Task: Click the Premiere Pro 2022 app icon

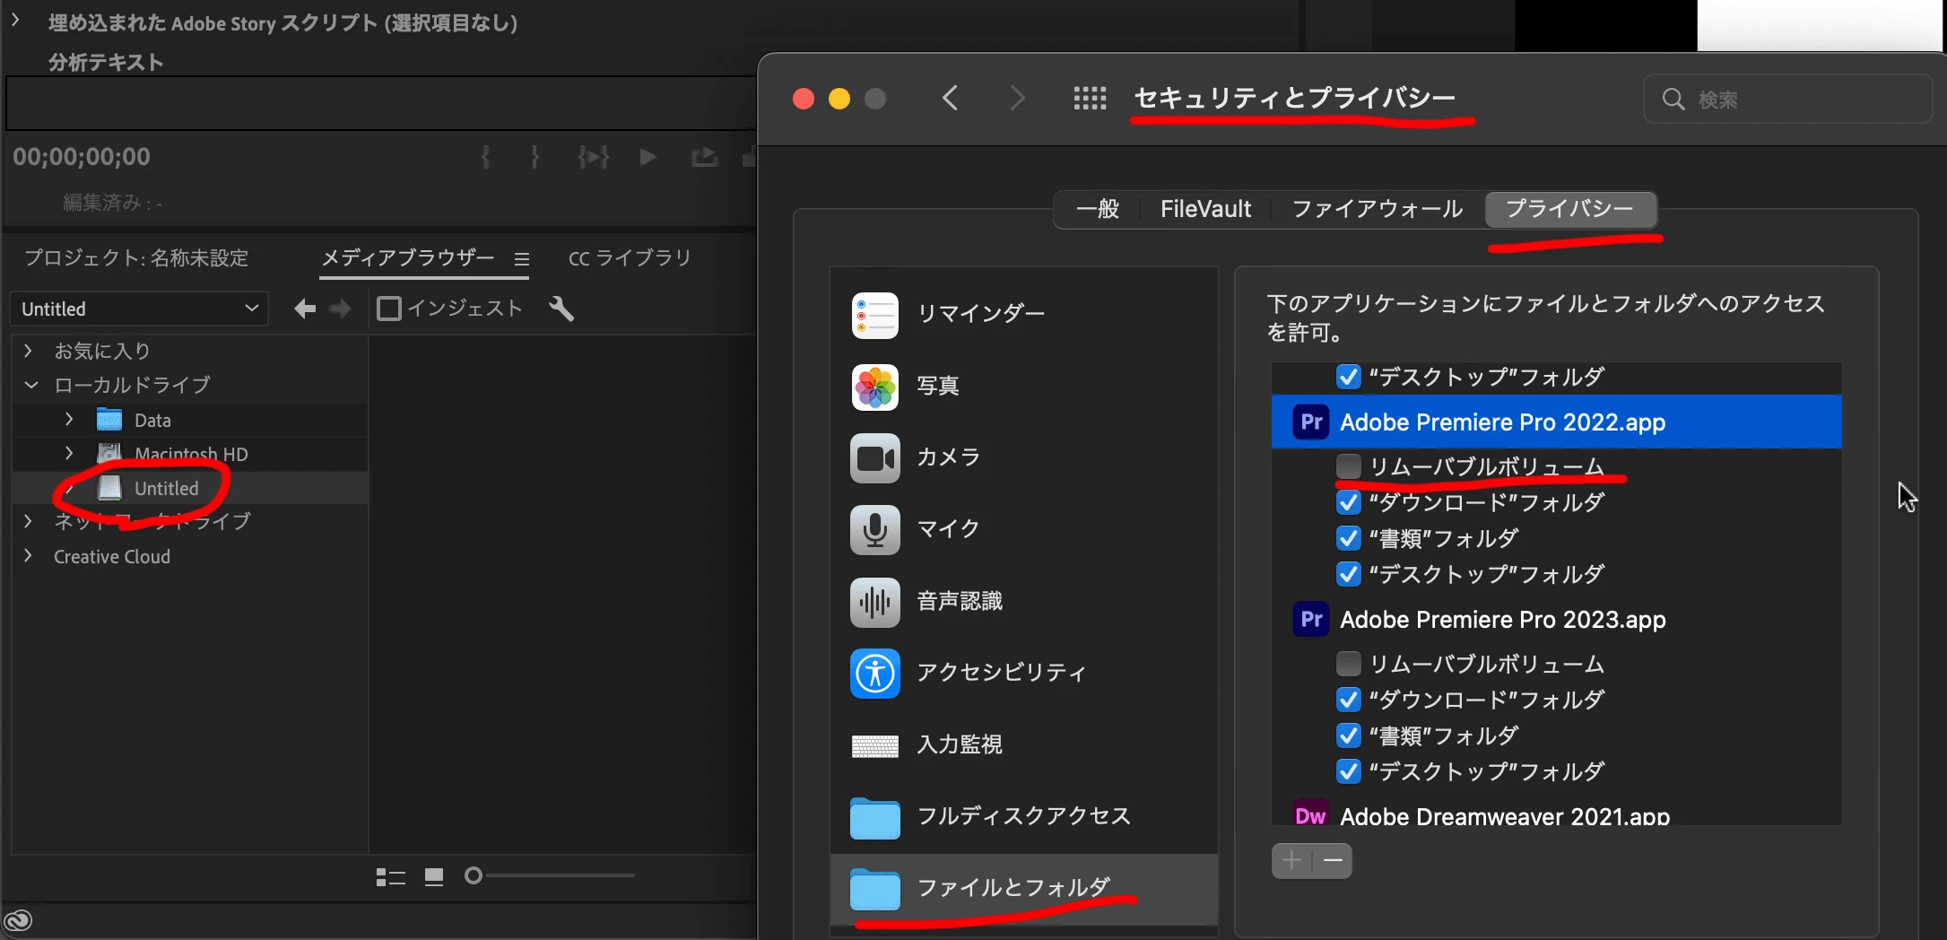Action: point(1311,422)
